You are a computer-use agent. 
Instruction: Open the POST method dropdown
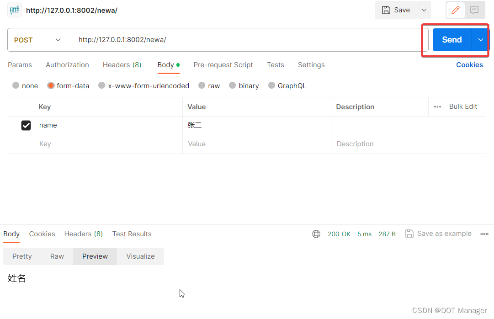tap(37, 40)
